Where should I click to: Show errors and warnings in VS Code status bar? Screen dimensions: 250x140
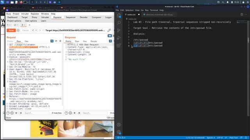pyautogui.click(x=121, y=138)
